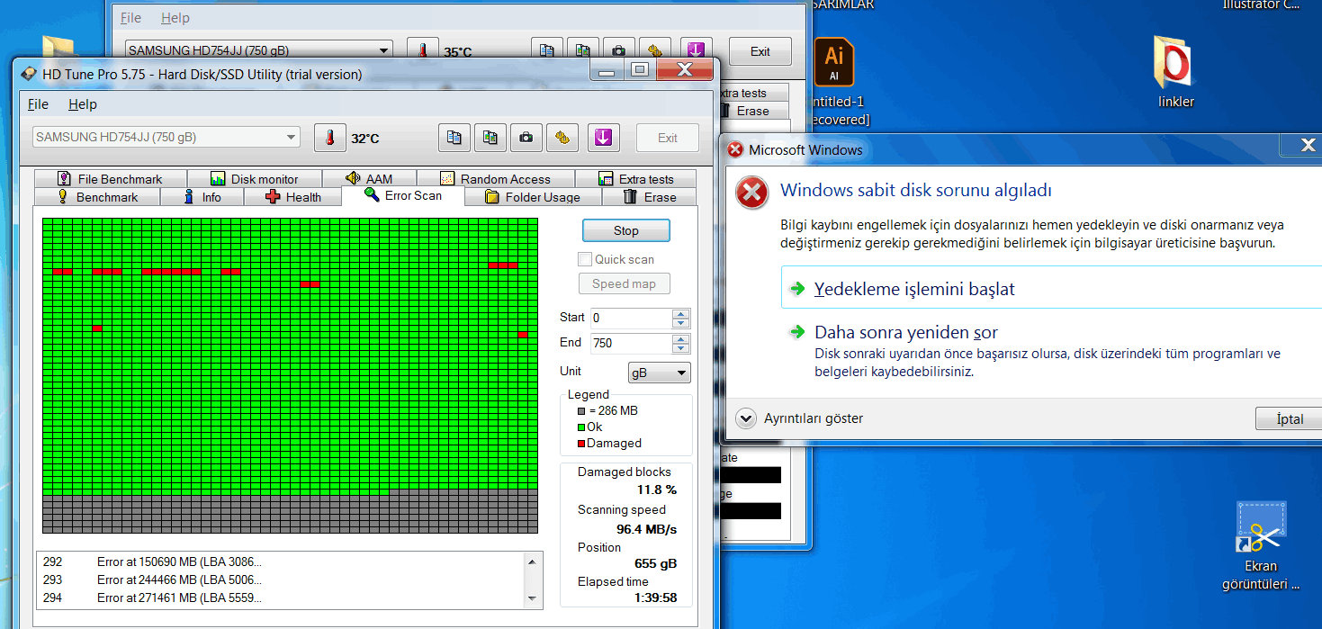Open front window's Extra tests tab
This screenshot has height=629, width=1322.
[635, 179]
